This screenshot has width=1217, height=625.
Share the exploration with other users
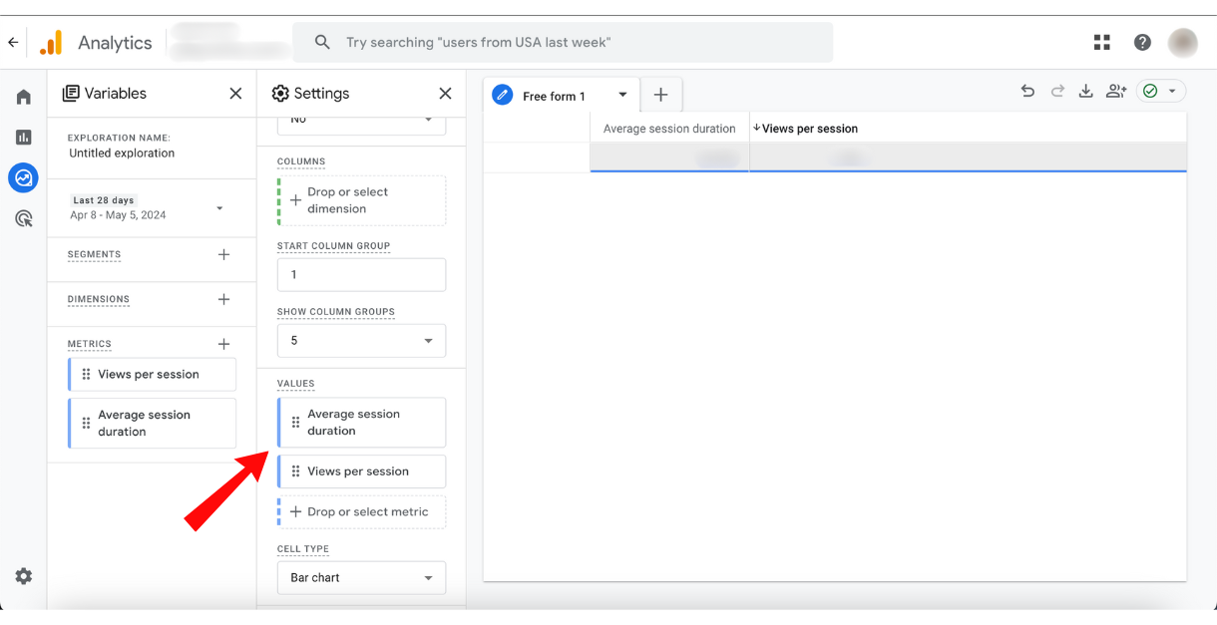click(1116, 90)
